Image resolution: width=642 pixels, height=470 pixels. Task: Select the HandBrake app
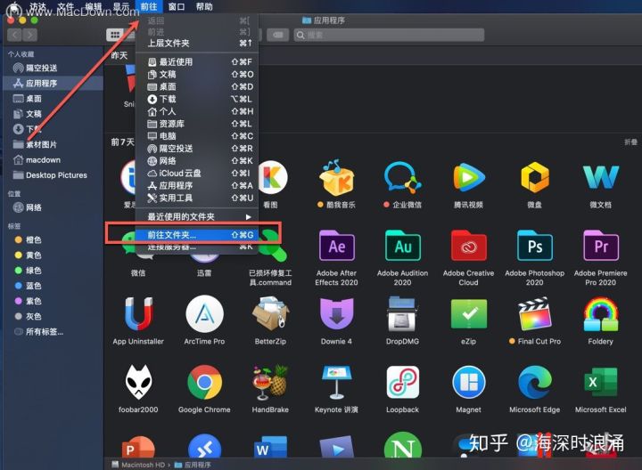coord(270,382)
